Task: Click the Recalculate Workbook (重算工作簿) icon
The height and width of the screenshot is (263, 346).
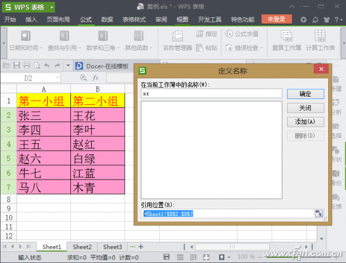Action: pyautogui.click(x=287, y=36)
